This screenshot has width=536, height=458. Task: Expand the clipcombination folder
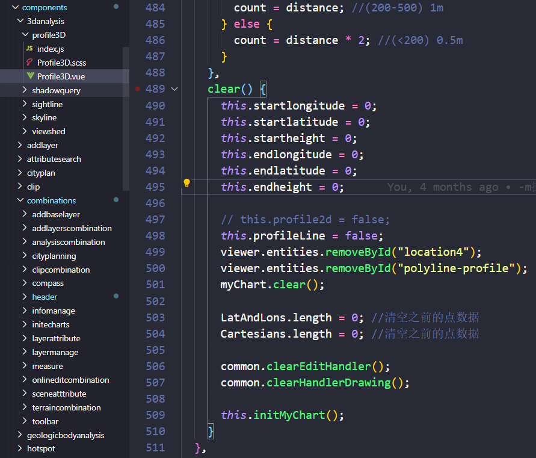click(x=25, y=269)
